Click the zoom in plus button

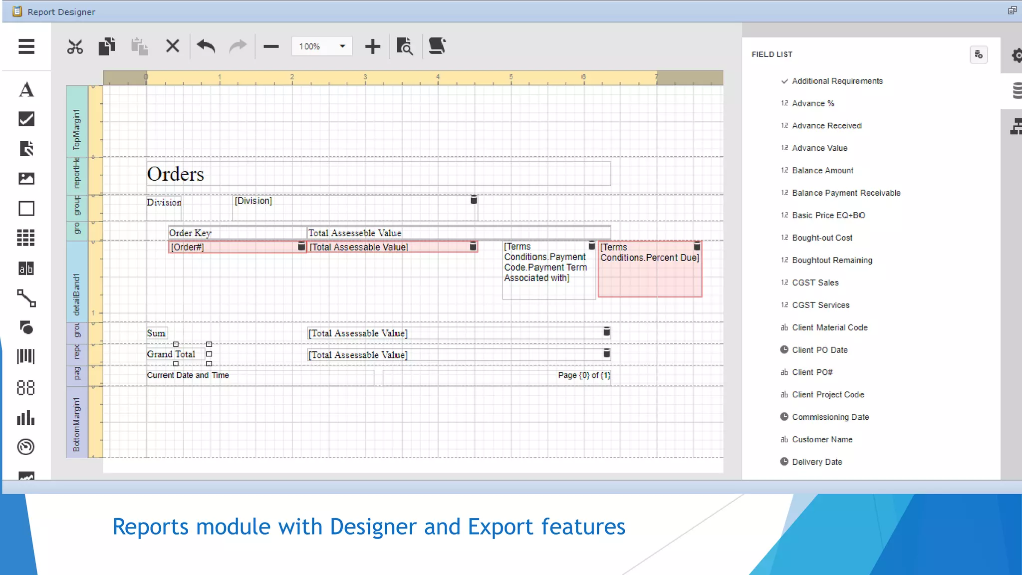click(x=372, y=47)
